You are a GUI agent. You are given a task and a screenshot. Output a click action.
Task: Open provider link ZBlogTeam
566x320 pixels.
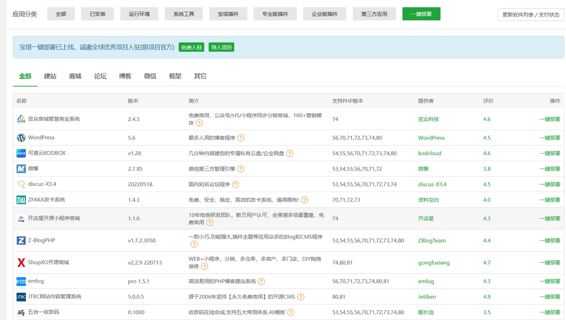(432, 240)
